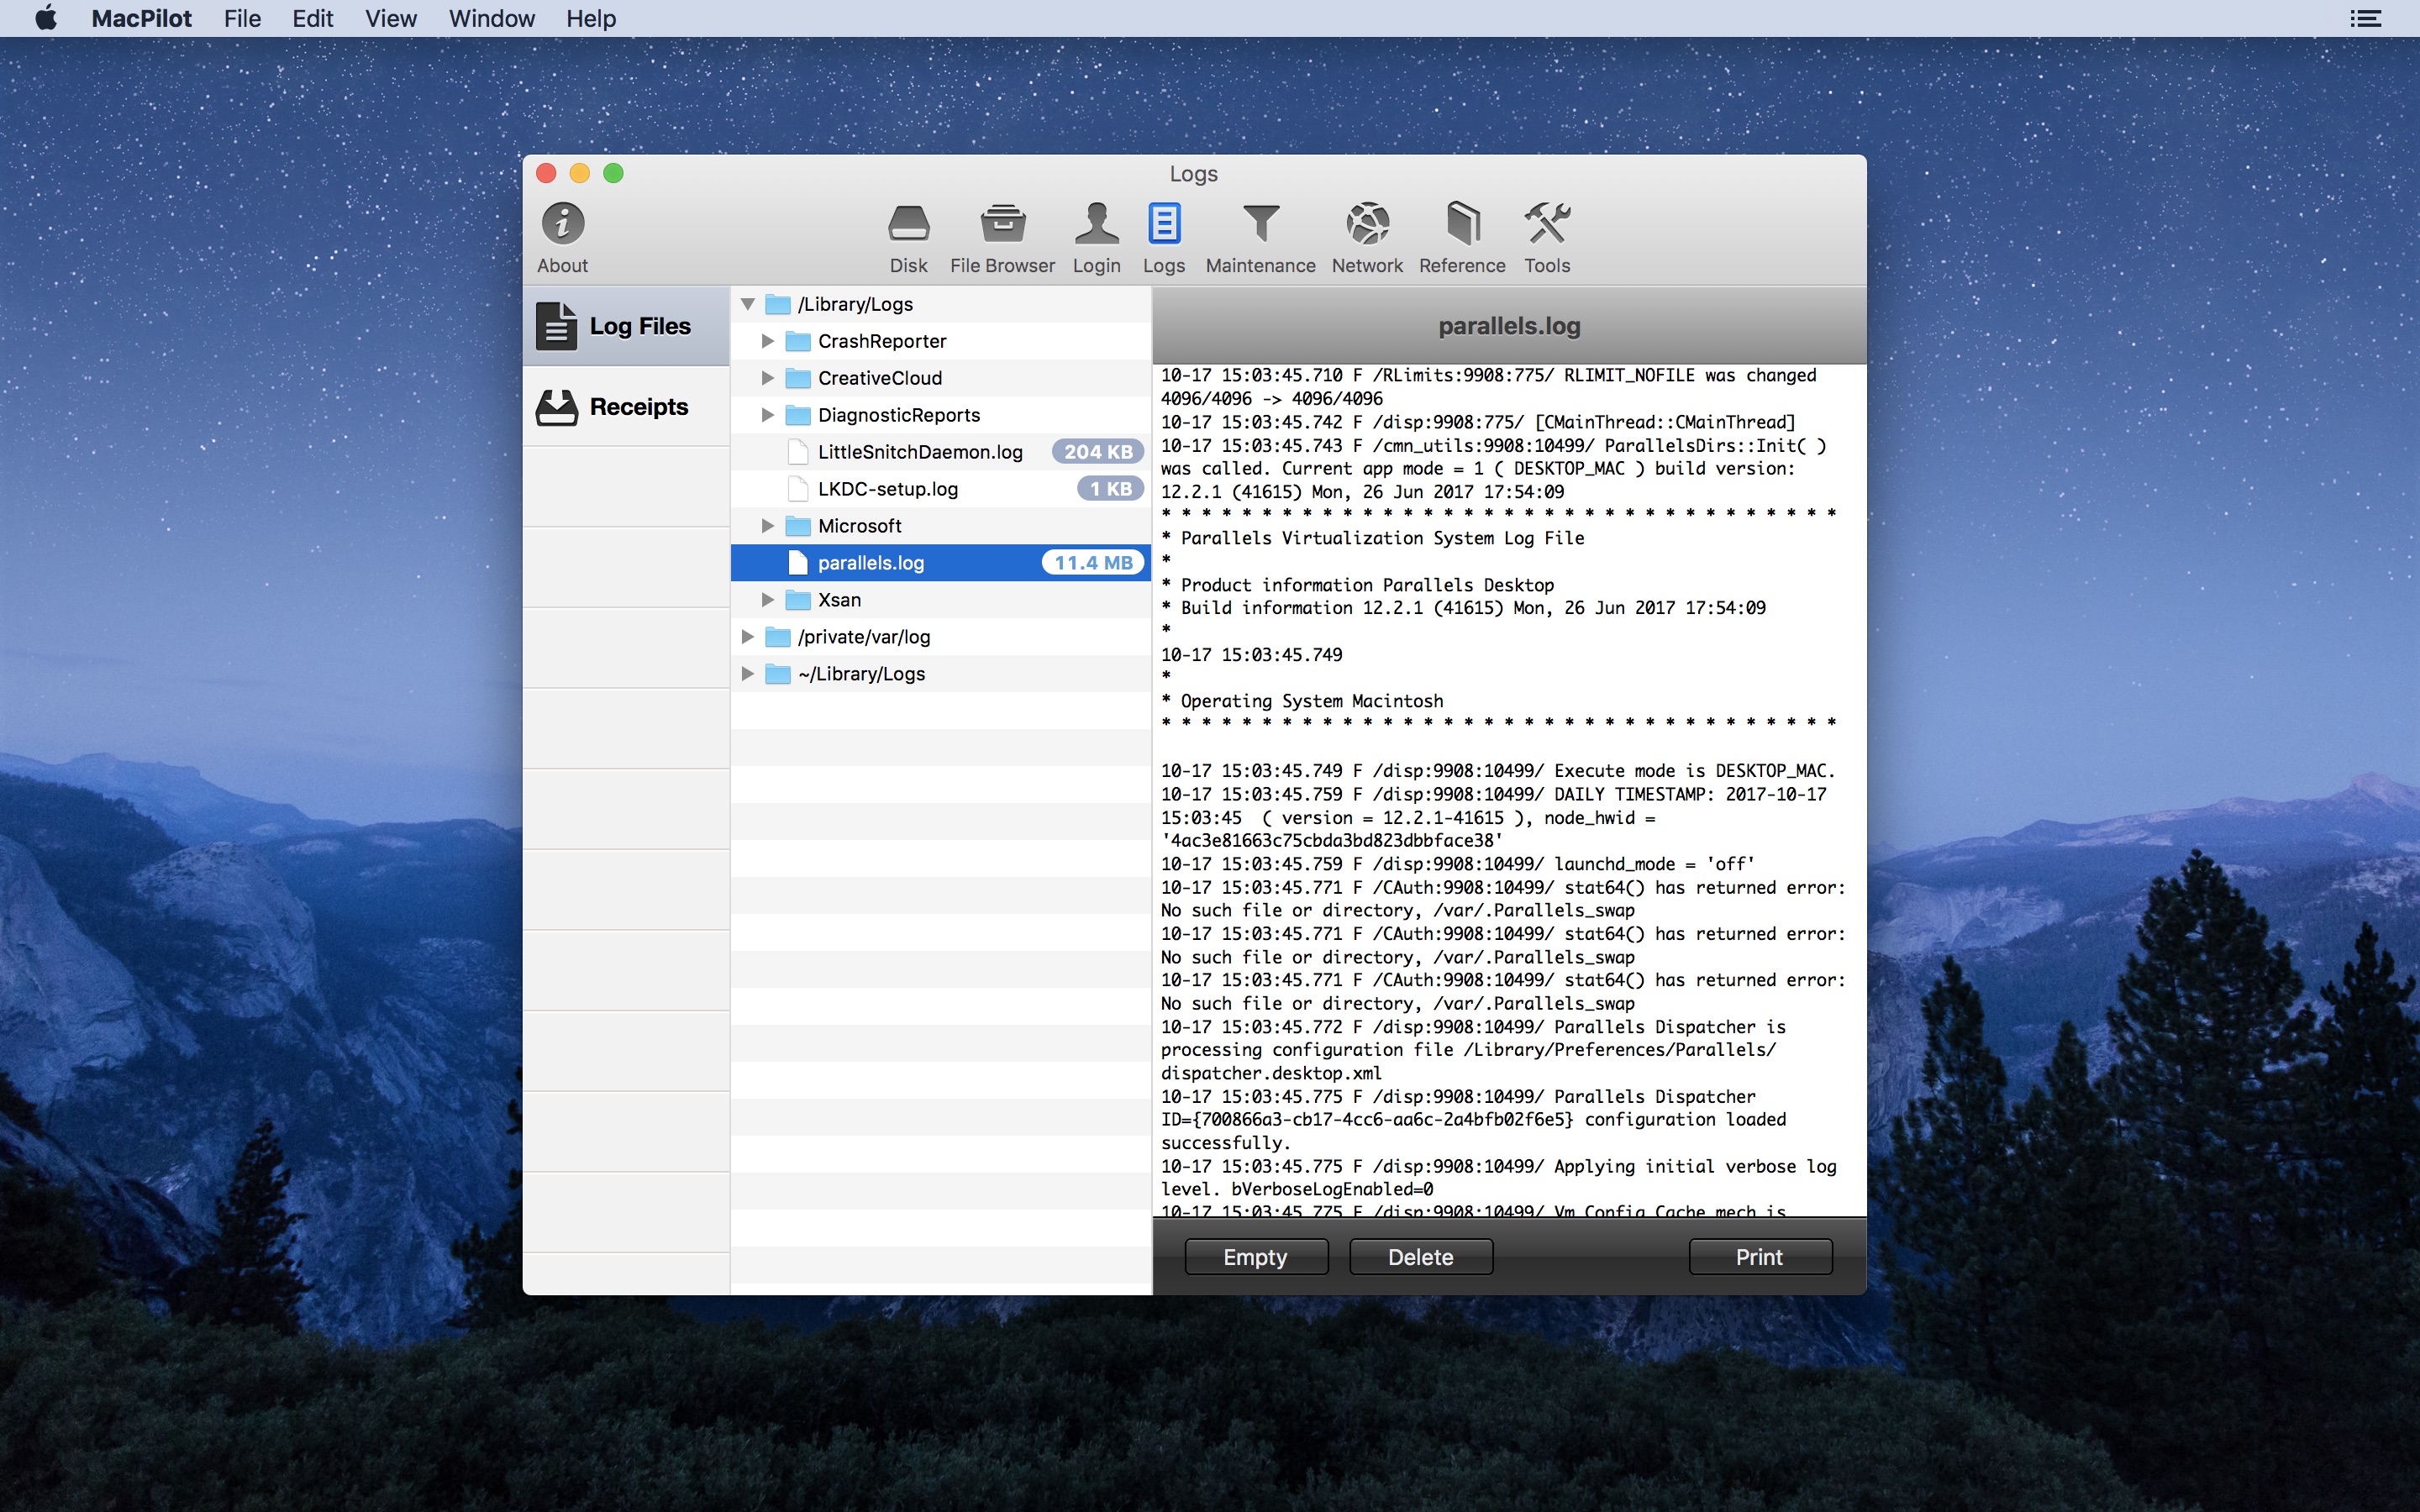
Task: Open the Network toolbar icon
Action: coord(1367,237)
